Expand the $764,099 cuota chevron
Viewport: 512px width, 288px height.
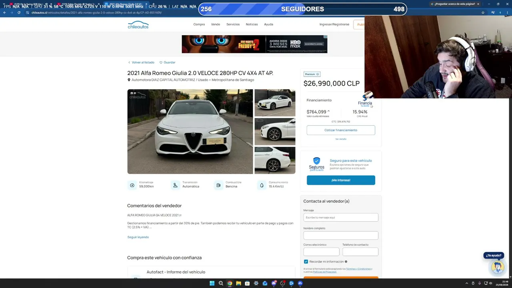tap(328, 112)
